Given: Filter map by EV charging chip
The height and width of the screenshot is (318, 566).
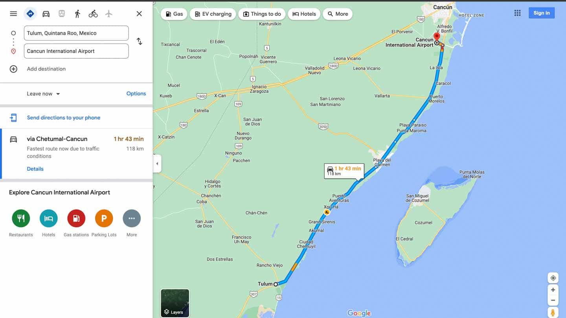Looking at the screenshot, I should point(213,14).
